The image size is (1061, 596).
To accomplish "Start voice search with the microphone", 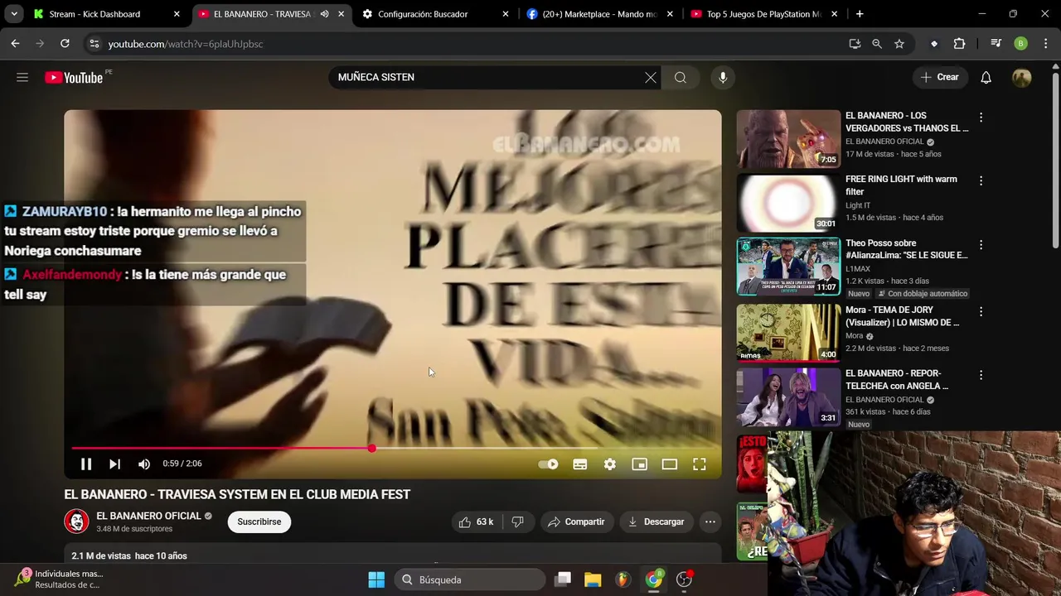I will coord(723,77).
